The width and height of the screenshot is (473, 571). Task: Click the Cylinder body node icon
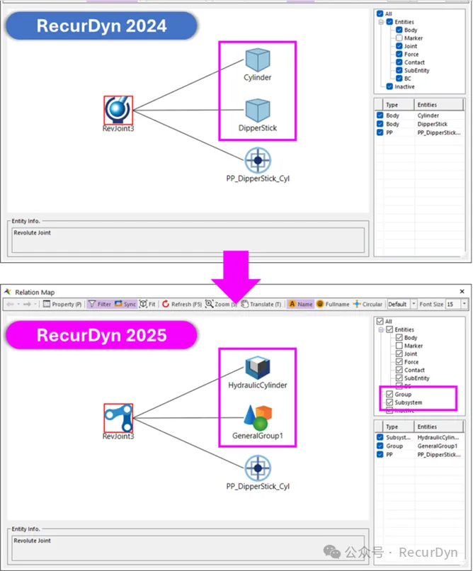coord(258,60)
